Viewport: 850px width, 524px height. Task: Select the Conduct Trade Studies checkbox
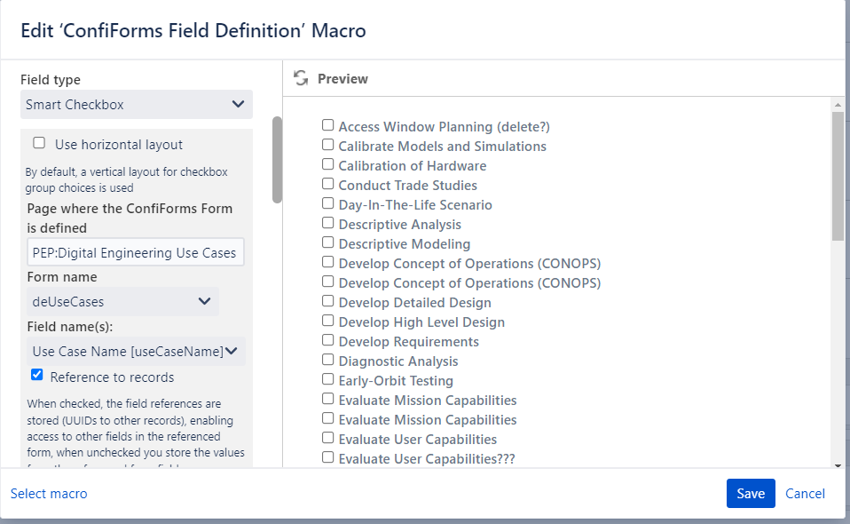point(327,185)
